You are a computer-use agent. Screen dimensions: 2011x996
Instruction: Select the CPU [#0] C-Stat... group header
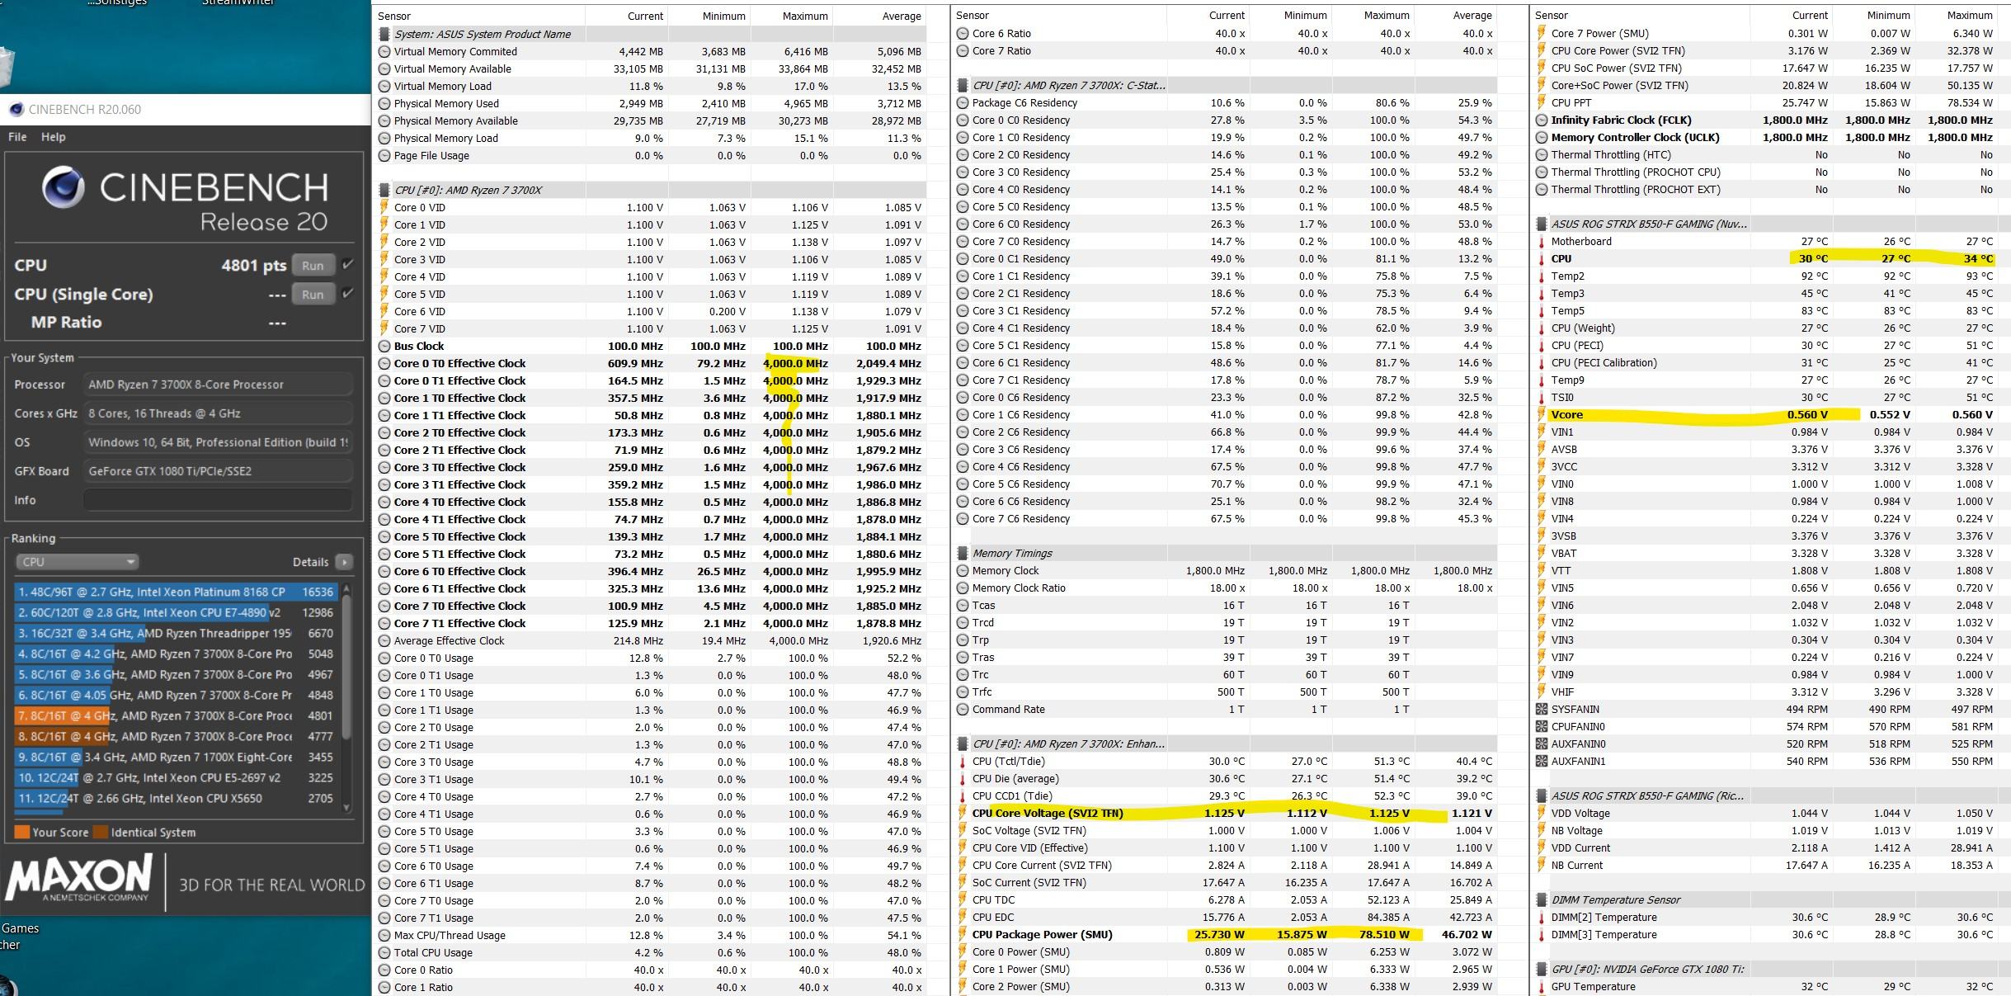click(x=1226, y=85)
